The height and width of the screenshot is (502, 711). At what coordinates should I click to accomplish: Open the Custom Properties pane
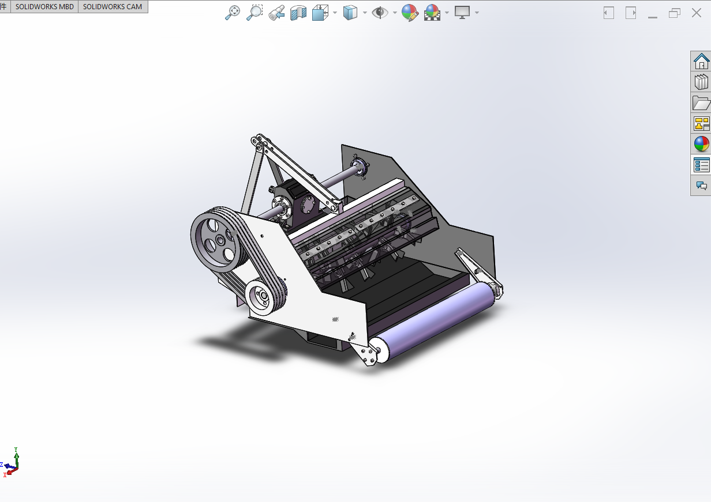(701, 165)
